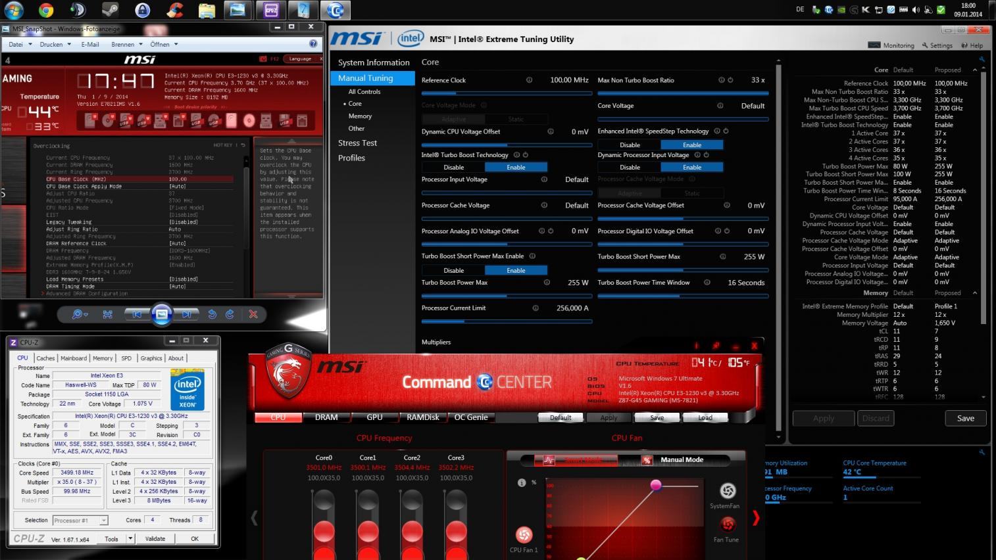Open photo viewer zoom magnifier control
The width and height of the screenshot is (996, 560).
tap(80, 314)
